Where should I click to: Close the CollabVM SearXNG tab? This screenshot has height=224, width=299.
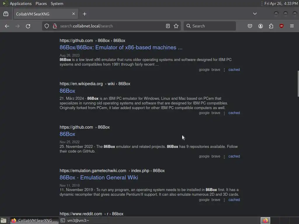pos(74,14)
